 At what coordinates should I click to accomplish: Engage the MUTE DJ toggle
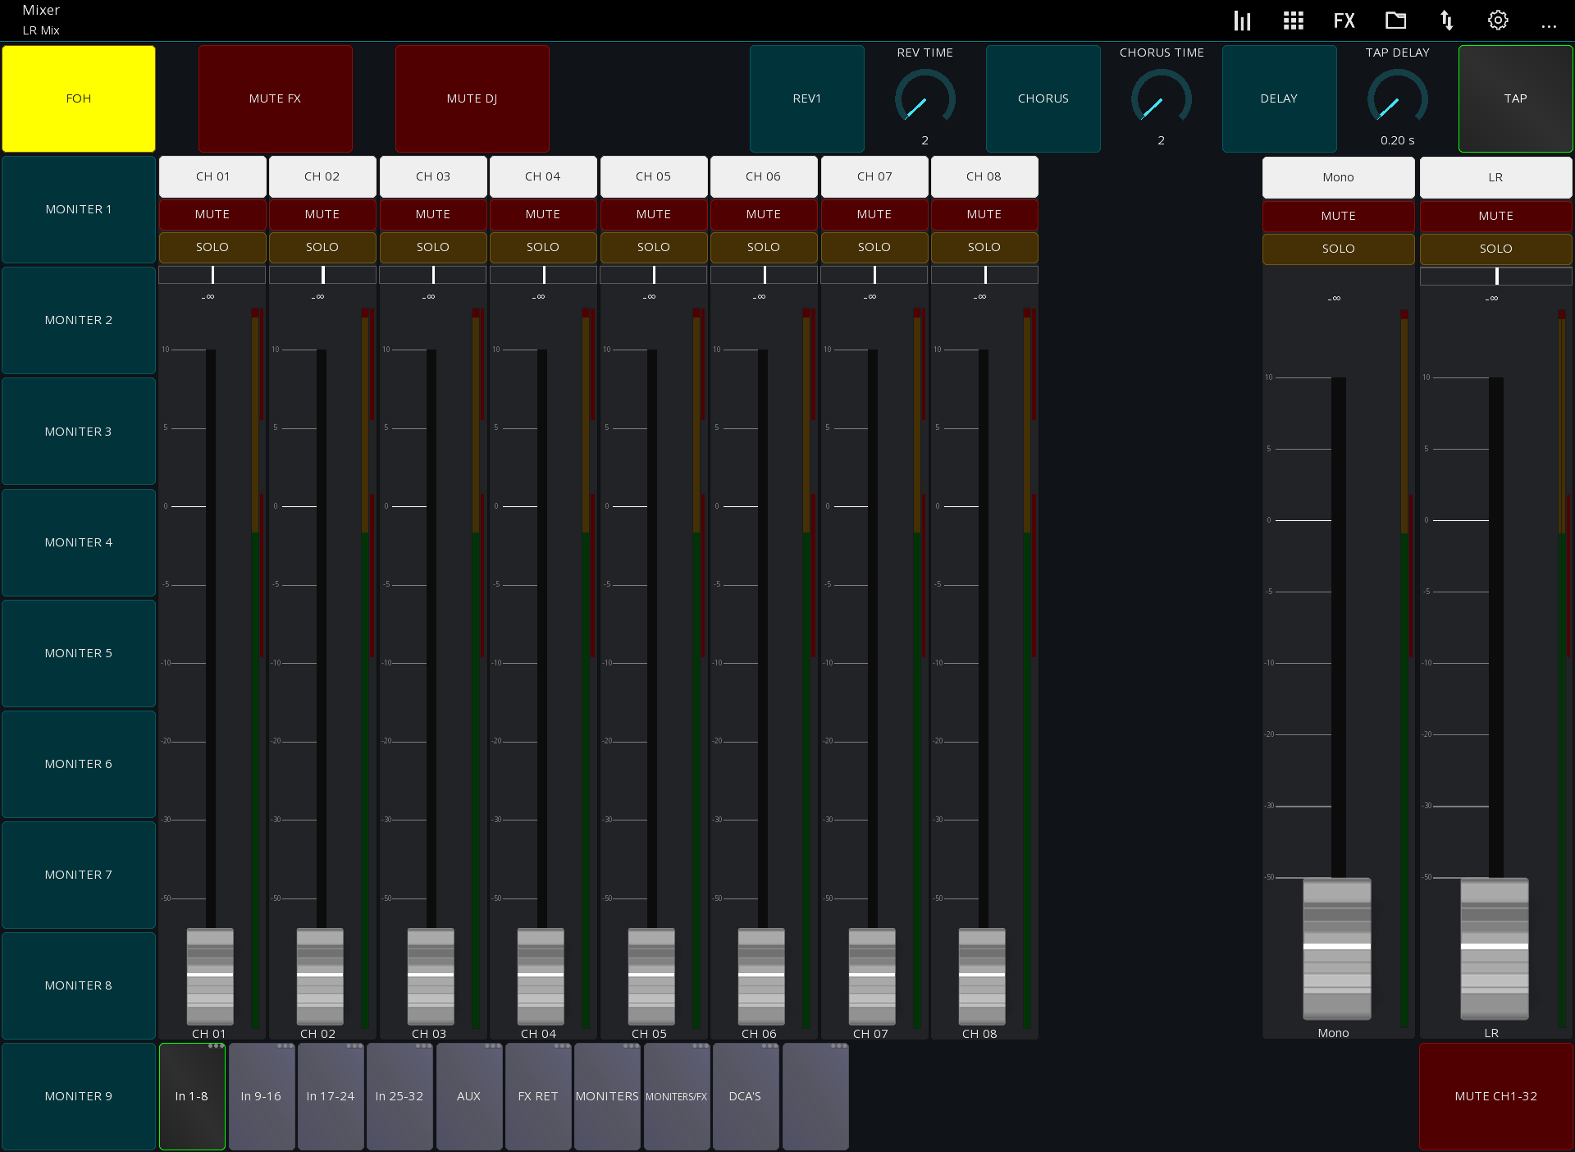click(x=472, y=98)
